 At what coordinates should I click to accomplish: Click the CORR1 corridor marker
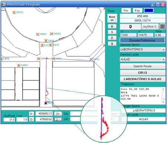[x=19, y=65]
